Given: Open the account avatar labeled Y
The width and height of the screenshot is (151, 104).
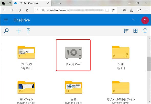Looking at the screenshot, I should 145,20.
